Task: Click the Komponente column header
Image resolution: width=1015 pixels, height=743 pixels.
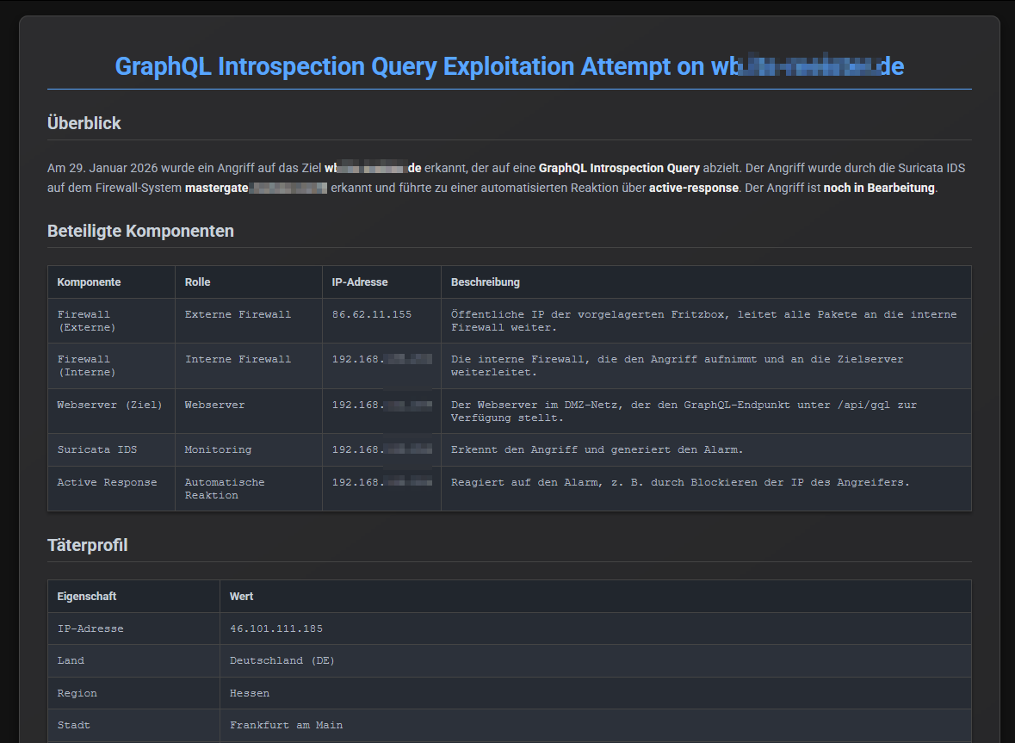Action: pyautogui.click(x=89, y=282)
